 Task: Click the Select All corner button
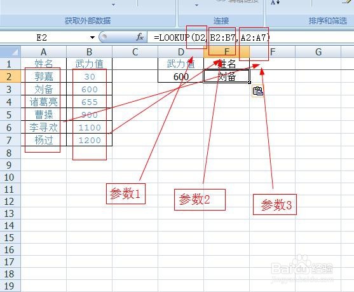(10, 52)
